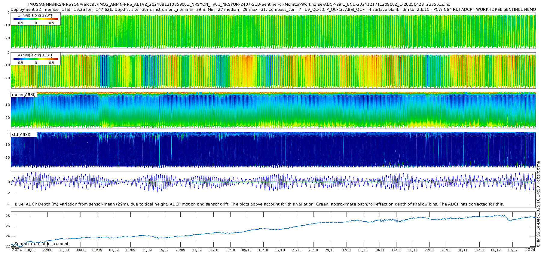This screenshot has height=255, width=541.
Task: Click the NetCDF file path title at top
Action: (x=239, y=4)
